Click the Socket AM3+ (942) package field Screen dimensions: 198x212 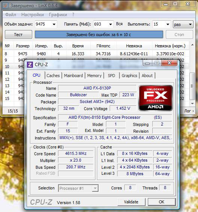tap(97, 101)
